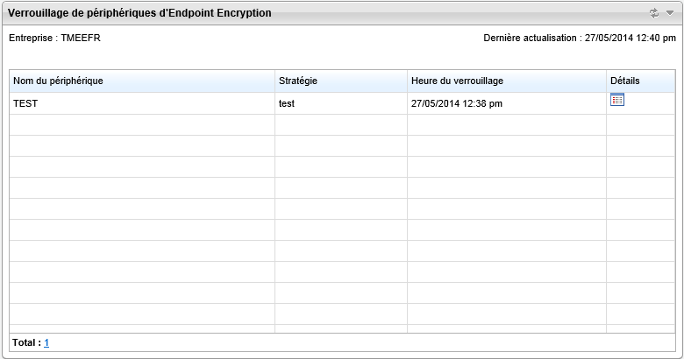Screen dimensions: 684x359
Task: Click first empty row below TEST device
Action: [x=140, y=124]
